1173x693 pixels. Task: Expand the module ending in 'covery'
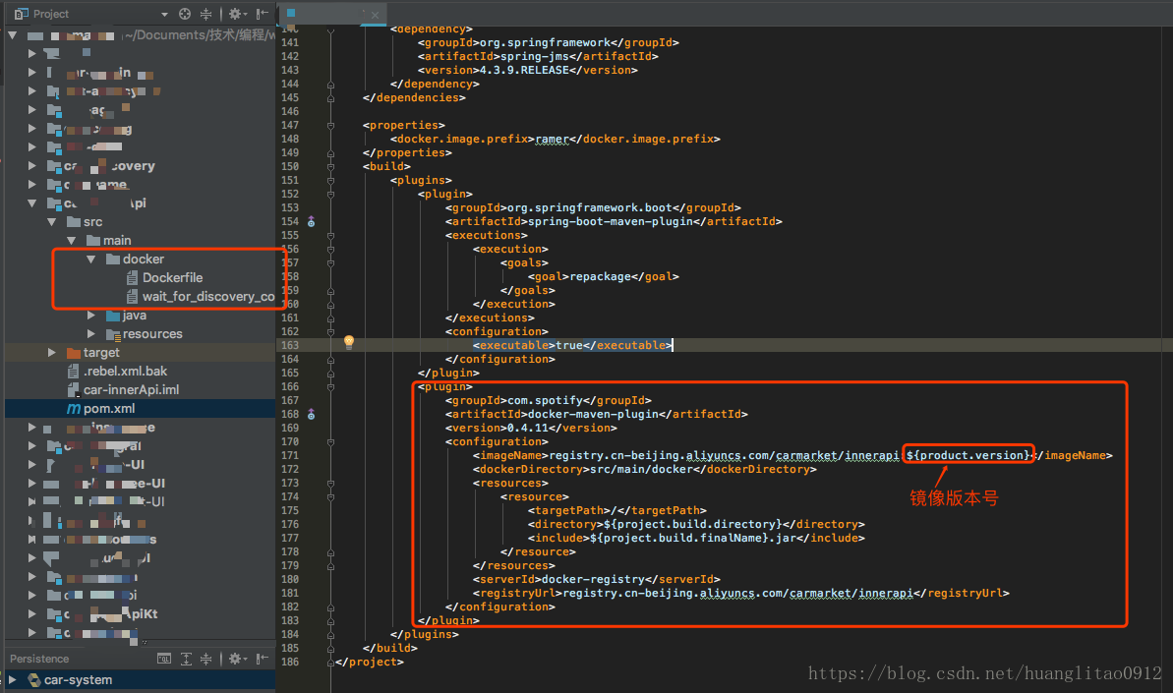pos(31,166)
